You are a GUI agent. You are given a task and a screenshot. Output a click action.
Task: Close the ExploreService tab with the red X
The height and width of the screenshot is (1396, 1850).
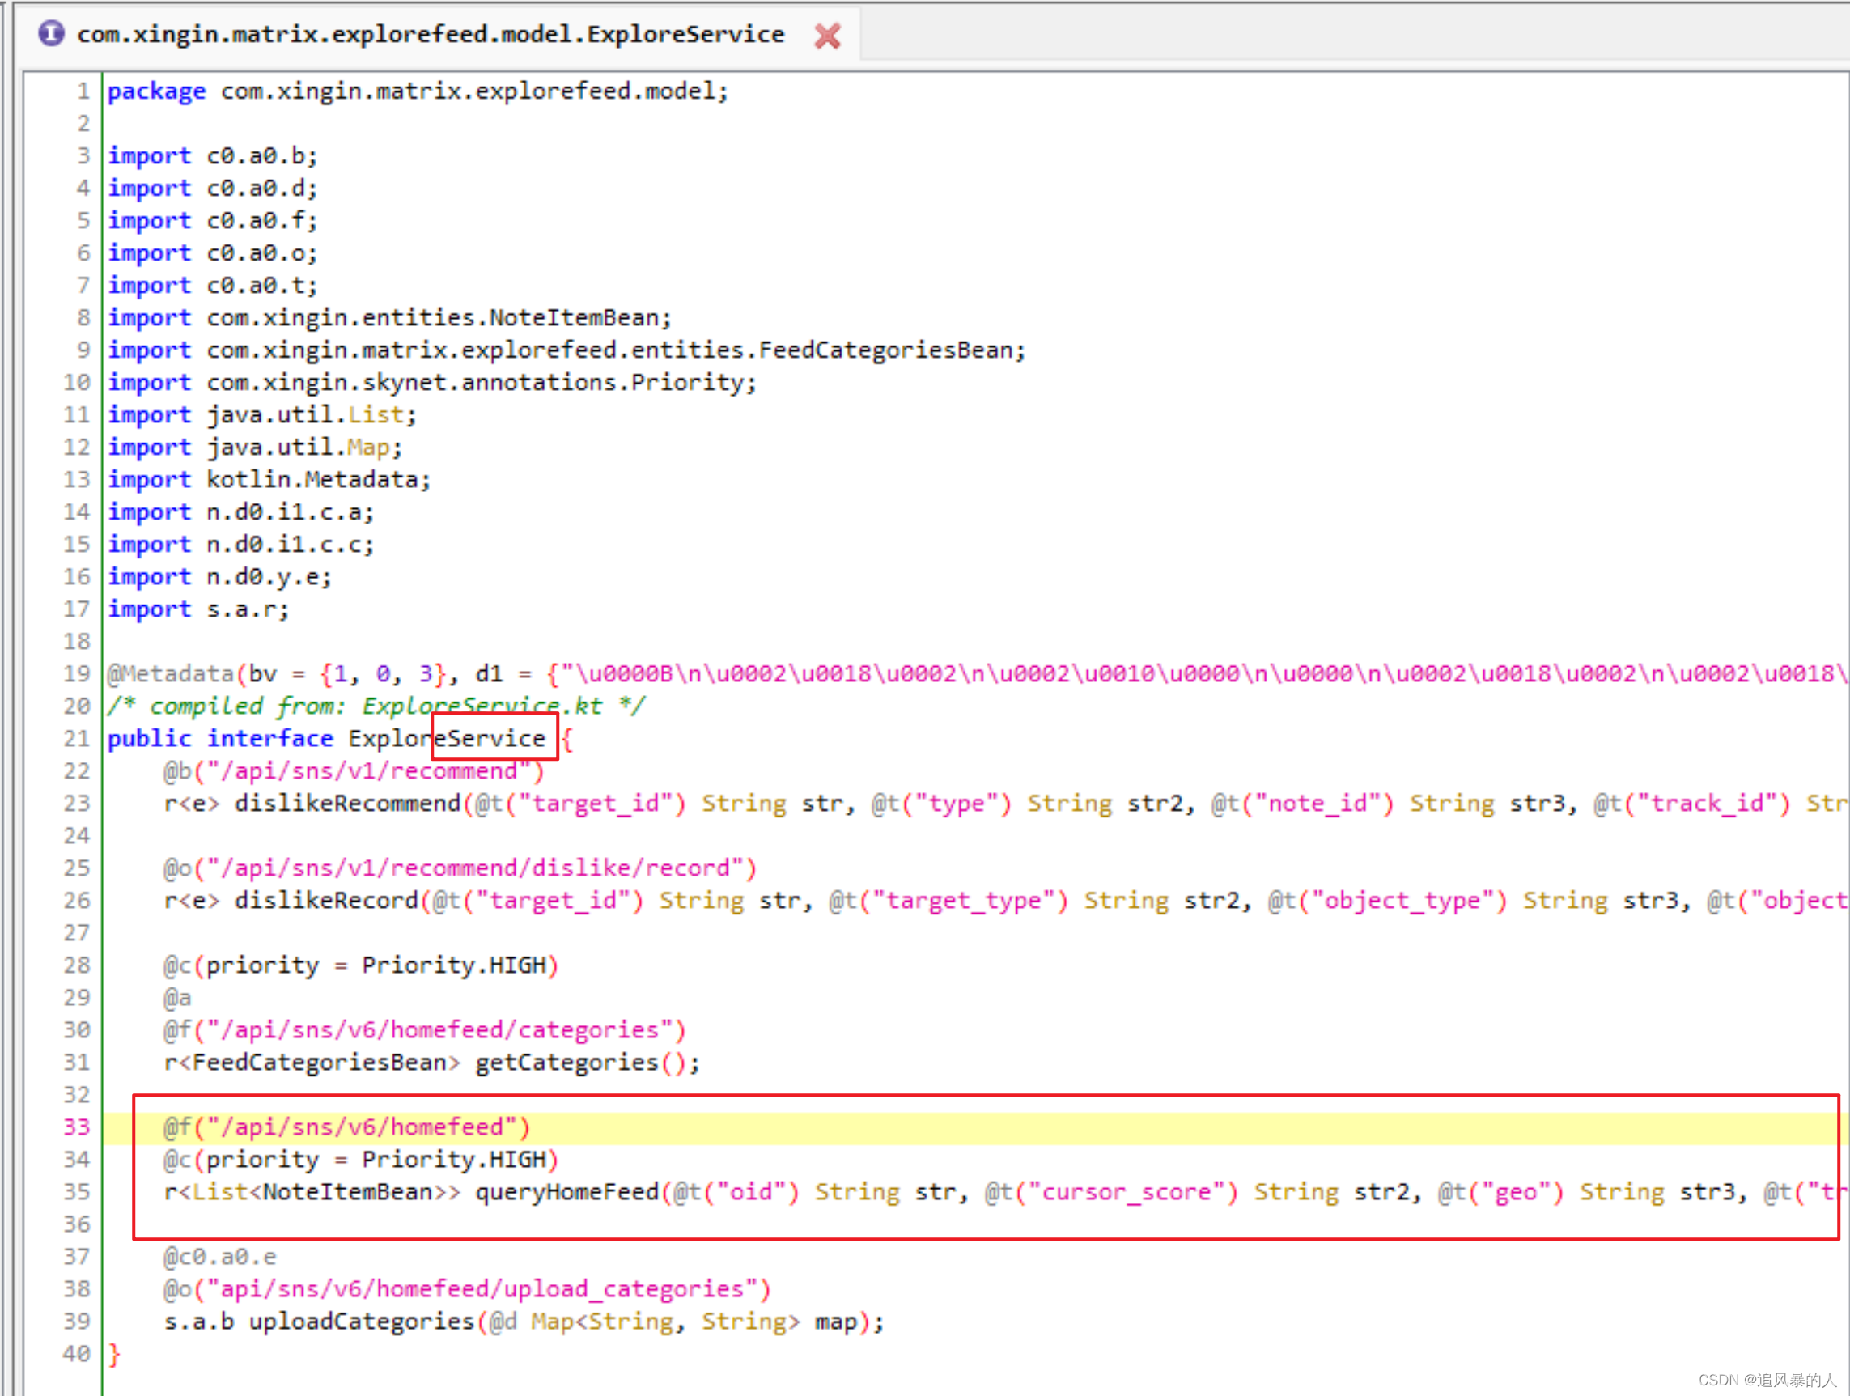coord(827,36)
